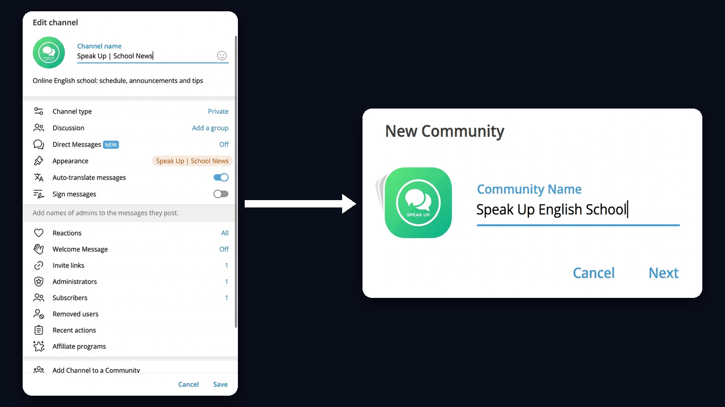Click Direct Messages Off value

tap(224, 144)
